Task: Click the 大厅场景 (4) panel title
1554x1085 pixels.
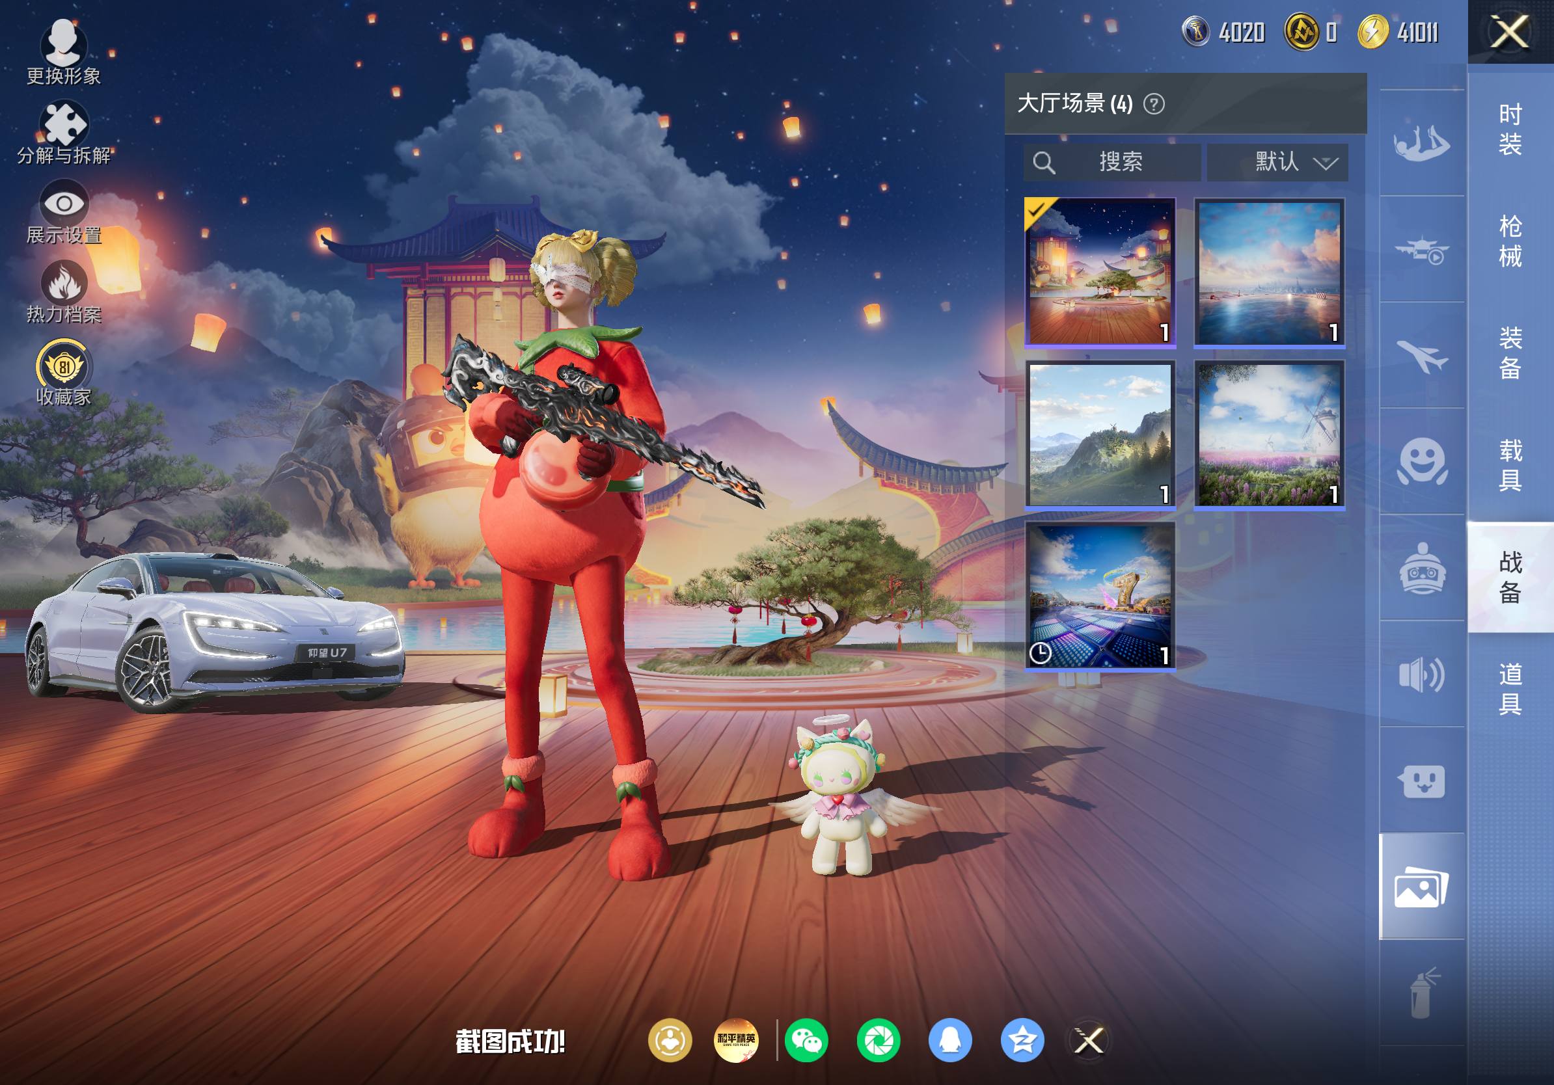Action: pyautogui.click(x=1075, y=103)
